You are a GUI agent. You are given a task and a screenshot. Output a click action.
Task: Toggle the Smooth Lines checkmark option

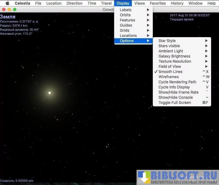point(170,72)
